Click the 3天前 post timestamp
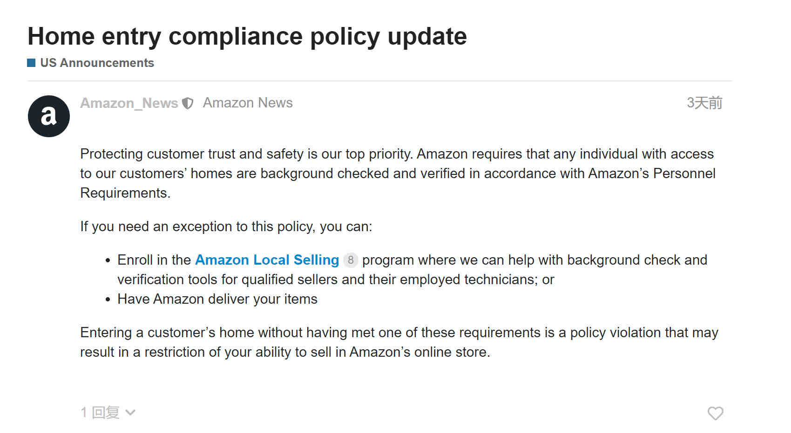The image size is (791, 433). click(704, 103)
